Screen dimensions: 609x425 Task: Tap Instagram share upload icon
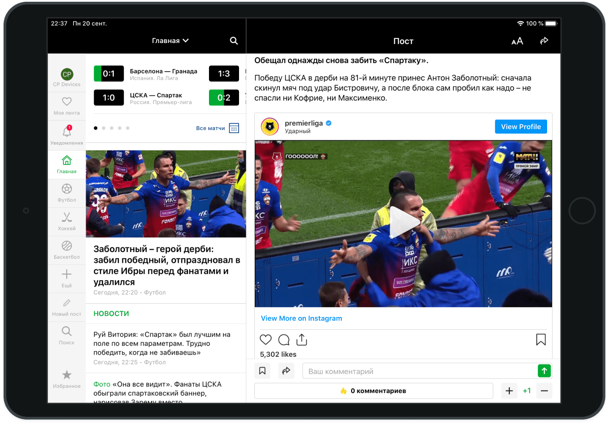coord(302,340)
